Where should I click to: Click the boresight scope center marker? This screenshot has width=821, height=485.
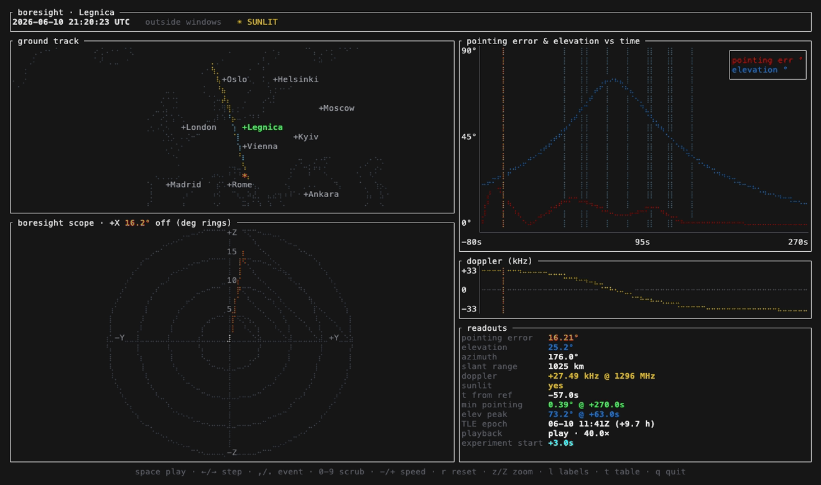(x=230, y=338)
